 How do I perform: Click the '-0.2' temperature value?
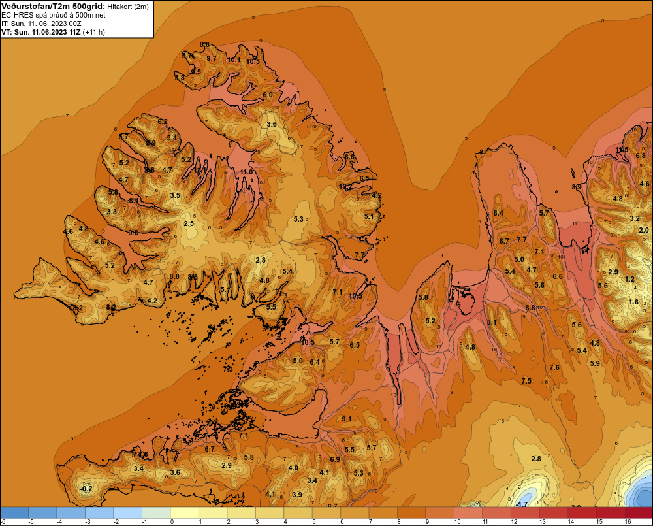click(86, 489)
